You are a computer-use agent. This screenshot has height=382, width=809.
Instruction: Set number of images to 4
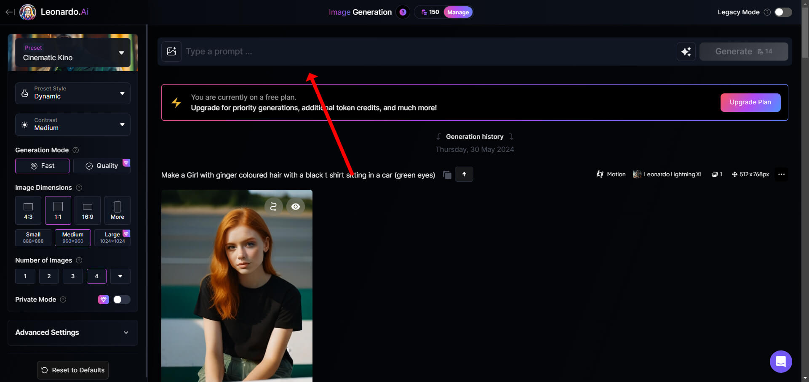(x=96, y=276)
